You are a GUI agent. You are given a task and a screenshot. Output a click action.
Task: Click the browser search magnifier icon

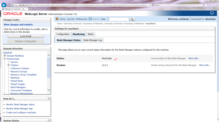pyautogui.click(x=204, y=5)
